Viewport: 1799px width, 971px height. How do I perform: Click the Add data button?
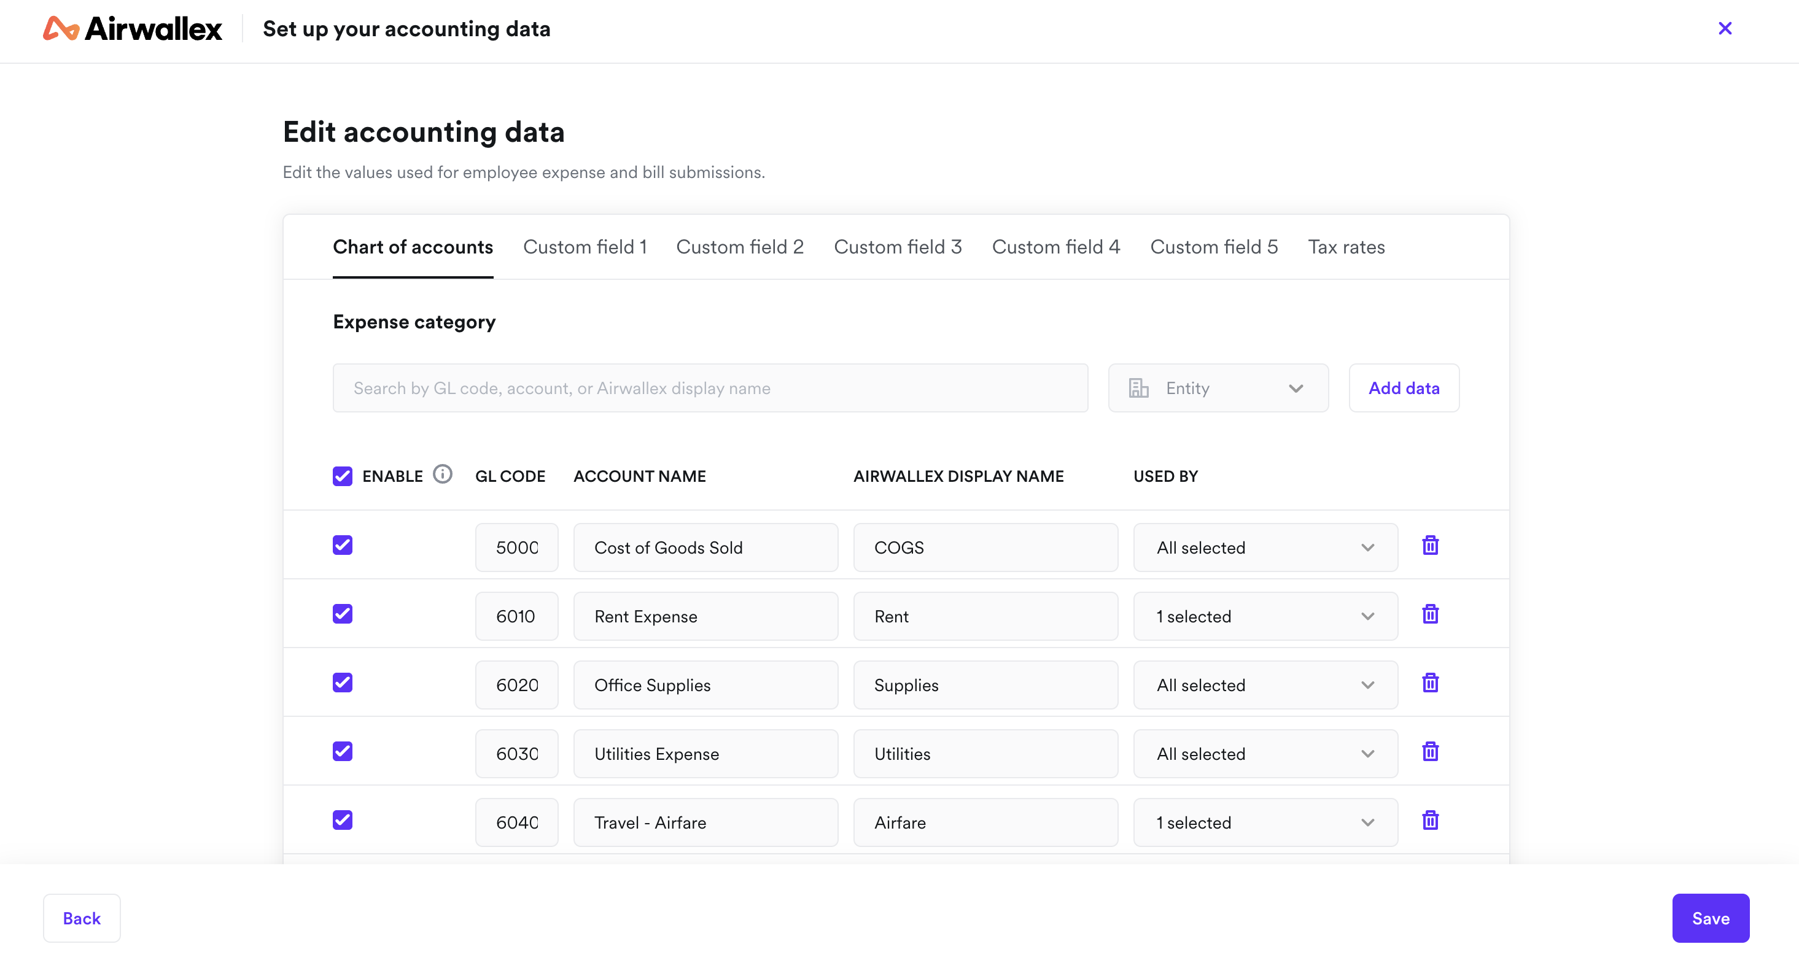1404,387
